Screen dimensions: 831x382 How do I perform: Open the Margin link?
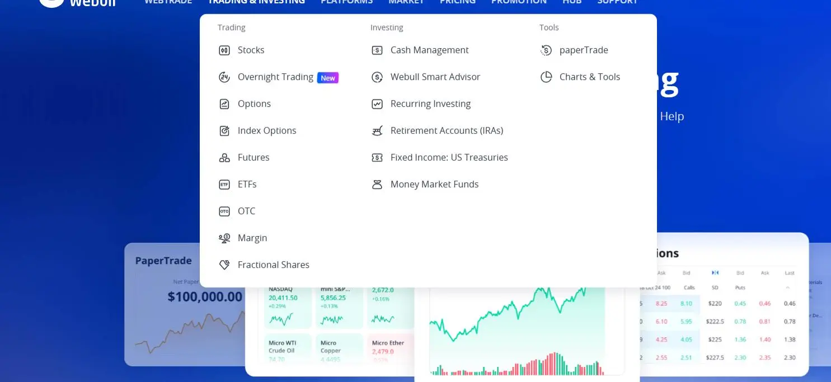(252, 238)
